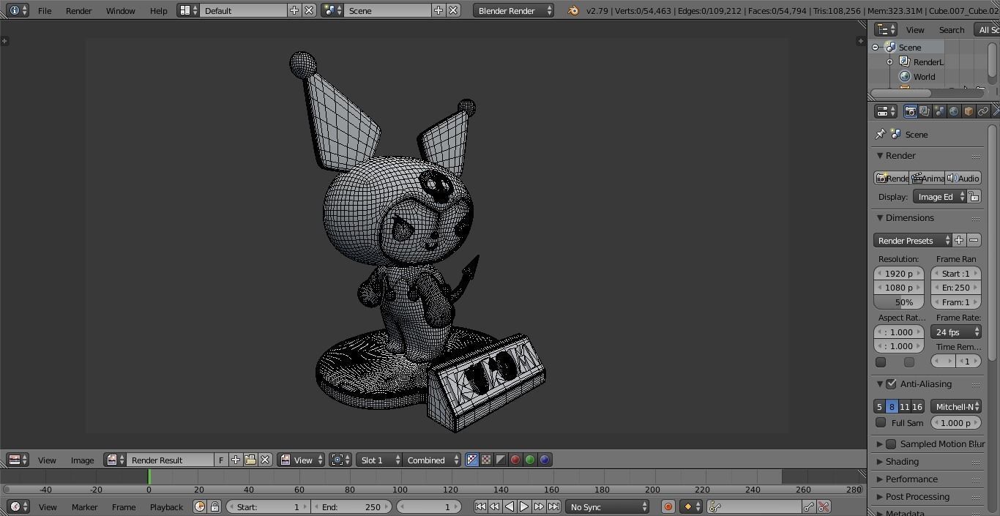The width and height of the screenshot is (1000, 516).
Task: Open the Render Layers properties tab
Action: (925, 111)
